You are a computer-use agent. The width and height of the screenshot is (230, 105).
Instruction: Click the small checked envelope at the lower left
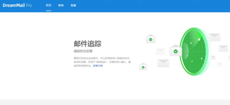pyautogui.click(x=143, y=67)
